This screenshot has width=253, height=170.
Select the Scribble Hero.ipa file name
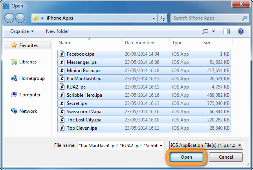[x=84, y=95]
